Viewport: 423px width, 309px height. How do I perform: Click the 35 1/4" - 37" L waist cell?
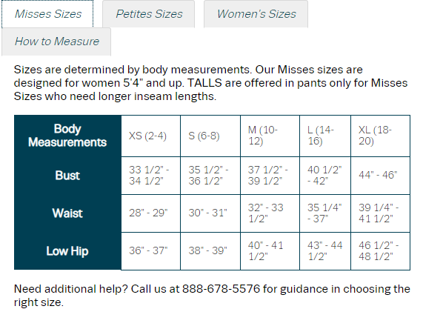(325, 213)
